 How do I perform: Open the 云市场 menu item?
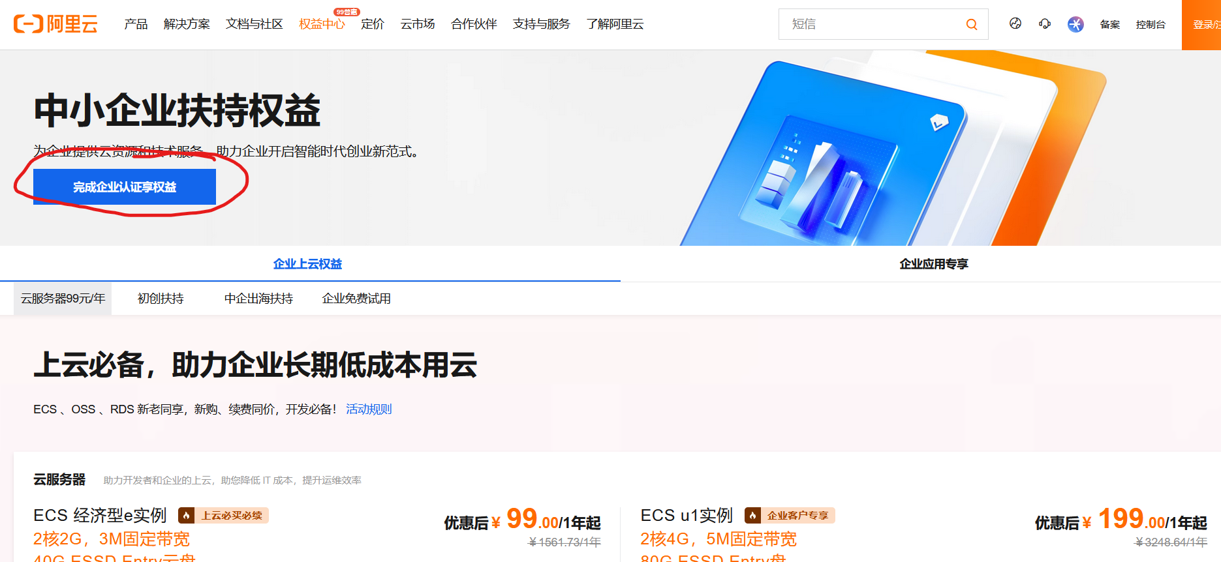coord(418,24)
